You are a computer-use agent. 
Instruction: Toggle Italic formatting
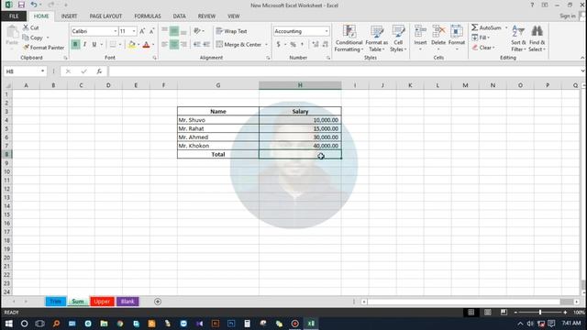[x=85, y=45]
